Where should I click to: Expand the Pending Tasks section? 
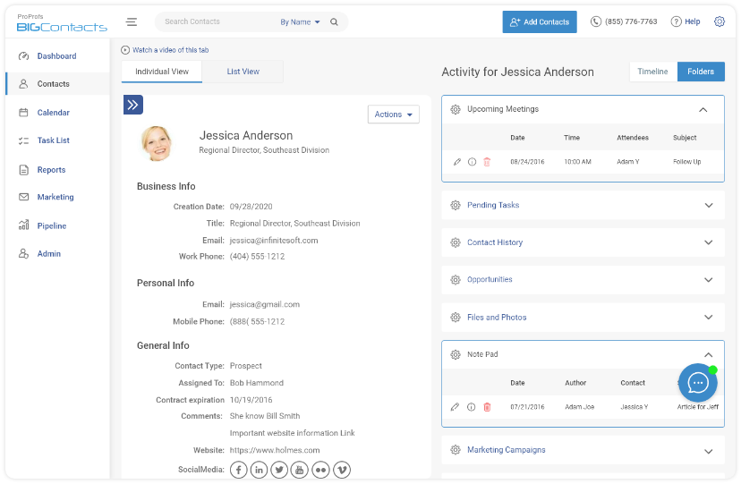[x=708, y=205]
